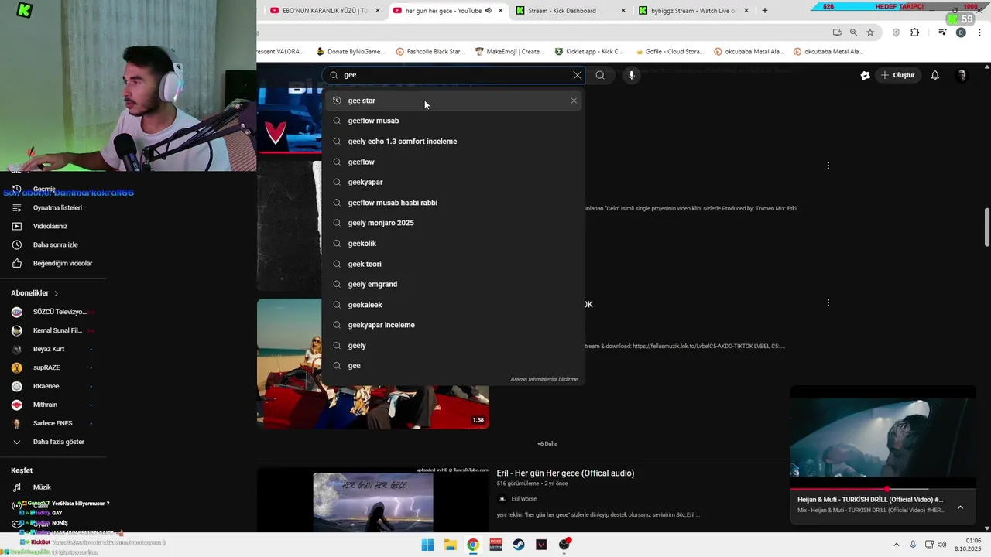Choose the 'geekyapar inceleme' suggestion
The image size is (991, 557).
click(454, 325)
